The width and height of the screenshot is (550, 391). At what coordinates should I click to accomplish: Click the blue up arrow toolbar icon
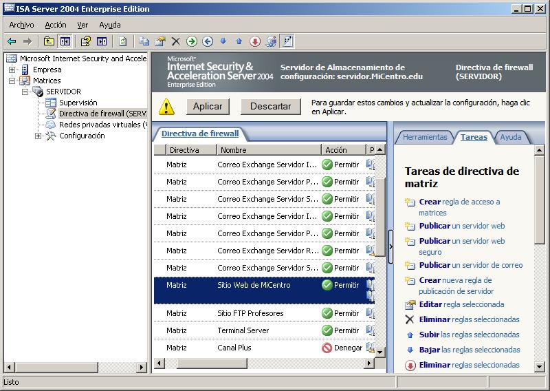(239, 41)
